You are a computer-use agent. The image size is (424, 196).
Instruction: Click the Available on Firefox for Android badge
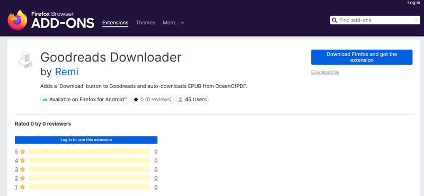click(85, 100)
